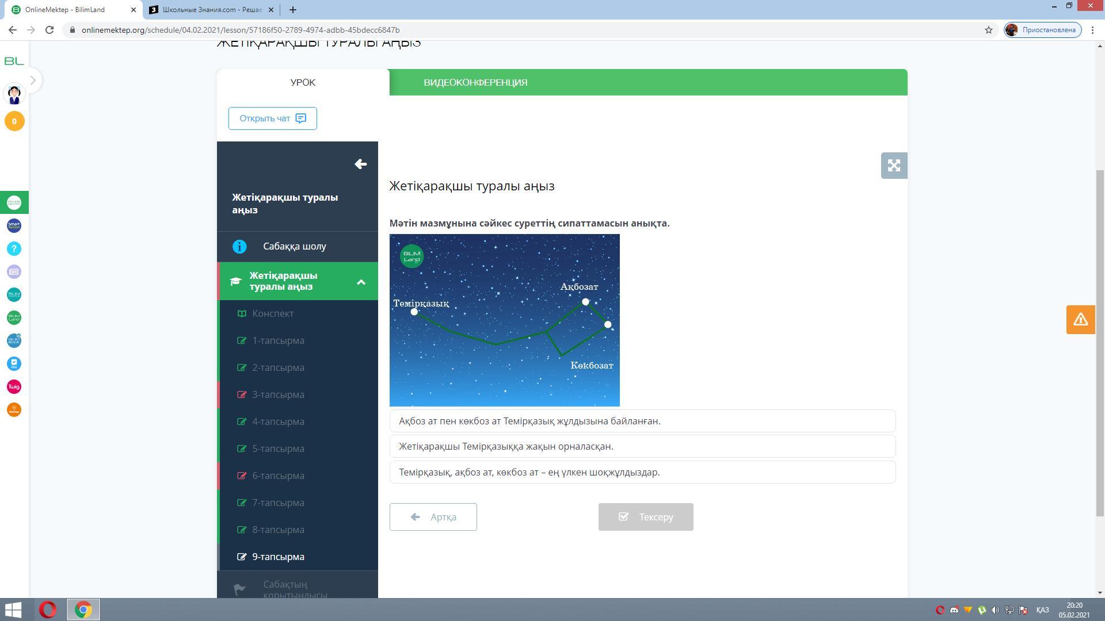Click the blue question mark sidebar icon
Image resolution: width=1105 pixels, height=621 pixels.
pos(14,248)
